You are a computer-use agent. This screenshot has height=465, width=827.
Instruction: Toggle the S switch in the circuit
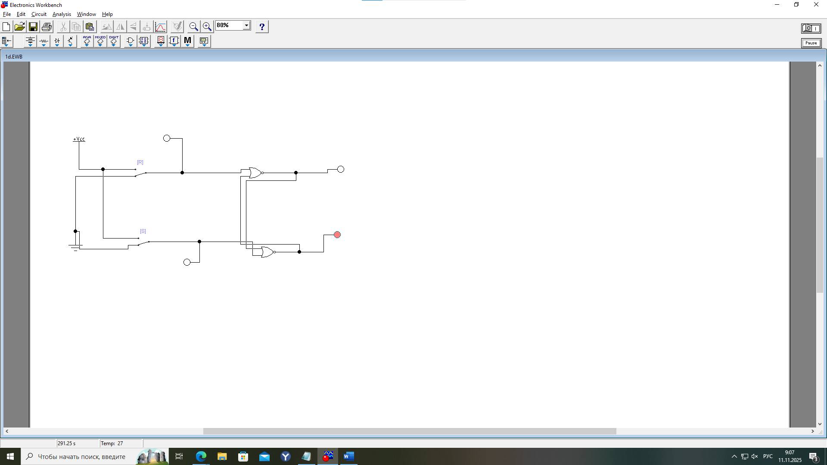[143, 242]
